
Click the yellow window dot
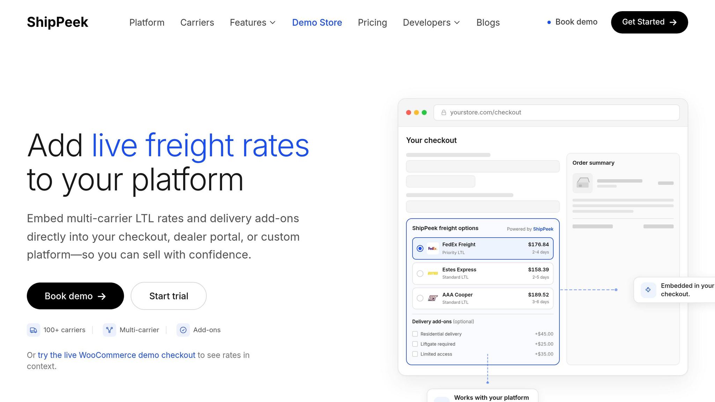[416, 112]
